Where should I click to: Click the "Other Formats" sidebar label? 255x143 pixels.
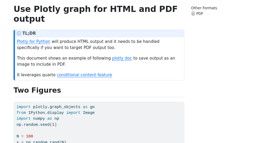[x=204, y=8]
